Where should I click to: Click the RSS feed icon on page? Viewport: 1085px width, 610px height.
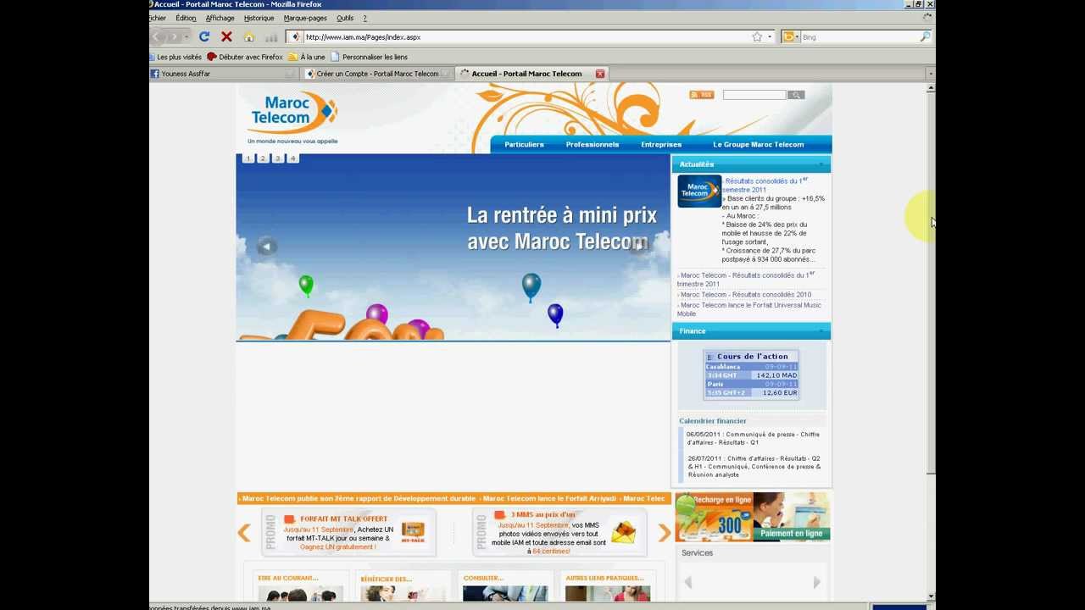[701, 95]
